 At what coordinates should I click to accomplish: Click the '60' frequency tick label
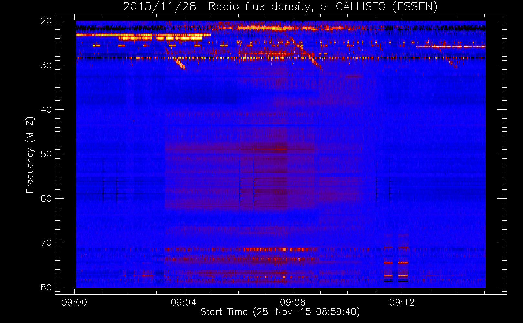46,199
